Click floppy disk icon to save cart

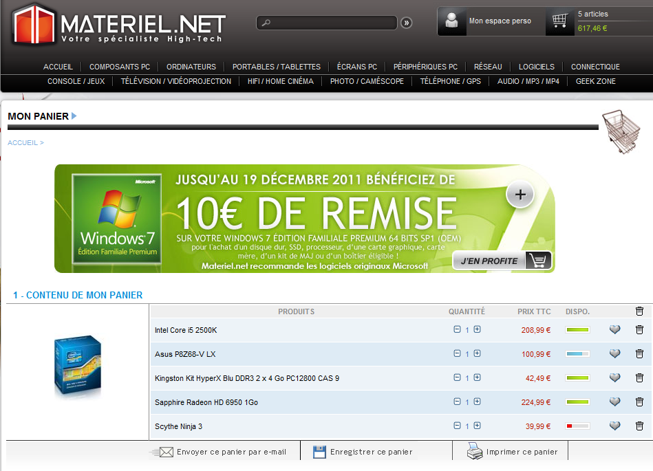(319, 452)
